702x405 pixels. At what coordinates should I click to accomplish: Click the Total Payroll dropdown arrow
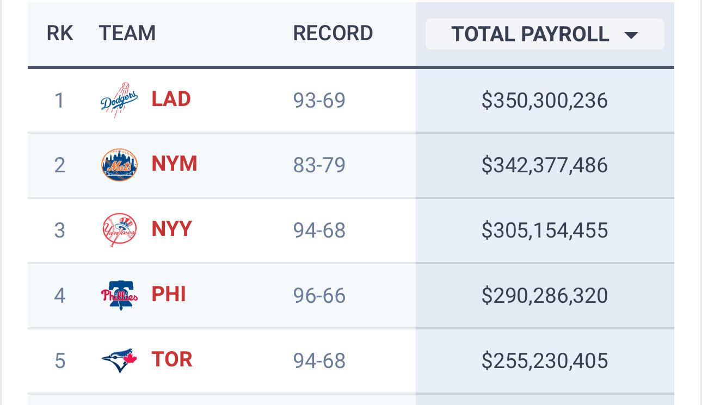tap(631, 35)
